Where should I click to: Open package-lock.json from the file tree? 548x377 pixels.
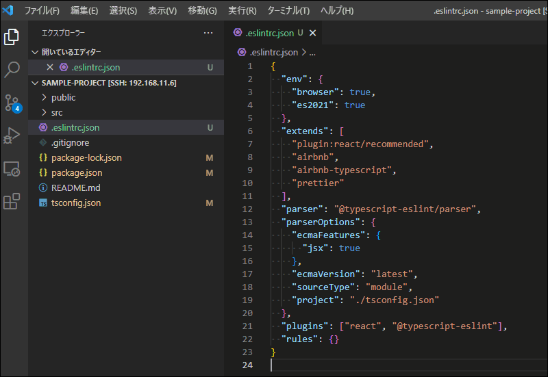tap(126, 157)
